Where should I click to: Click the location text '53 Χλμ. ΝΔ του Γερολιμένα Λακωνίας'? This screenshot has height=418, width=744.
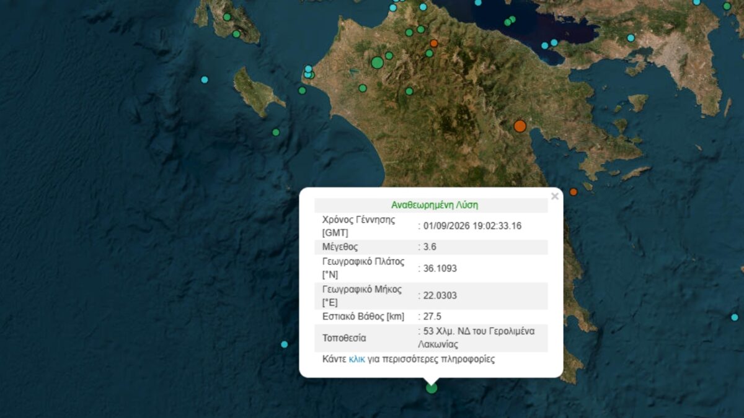(476, 337)
